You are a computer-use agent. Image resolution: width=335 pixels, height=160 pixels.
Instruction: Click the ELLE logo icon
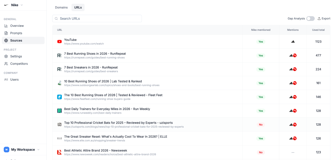60,138
